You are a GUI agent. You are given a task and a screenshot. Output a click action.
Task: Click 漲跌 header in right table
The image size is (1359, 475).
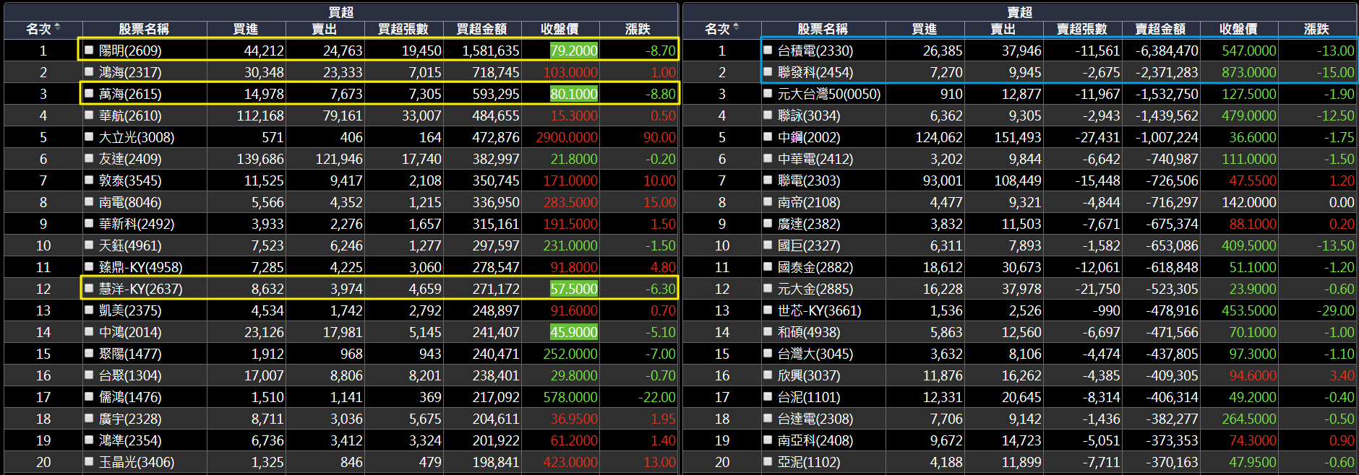[x=1316, y=29]
